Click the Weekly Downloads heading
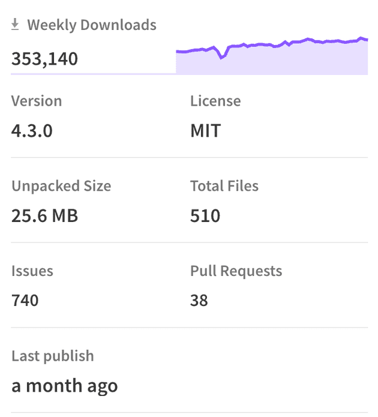Image resolution: width=378 pixels, height=417 pixels. (92, 25)
